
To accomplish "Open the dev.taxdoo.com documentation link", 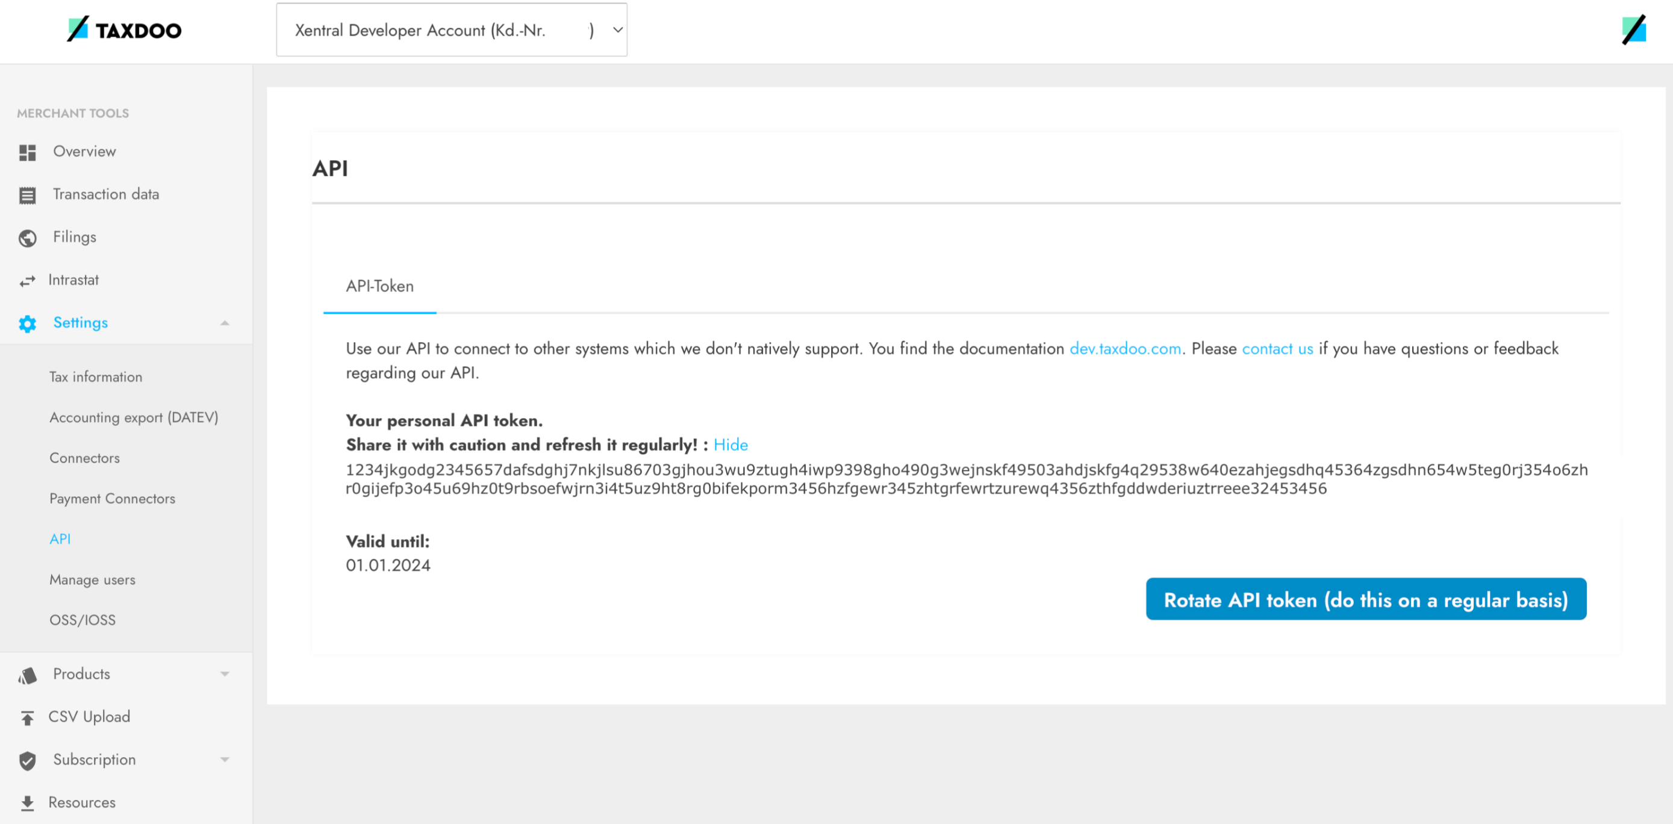I will pyautogui.click(x=1125, y=349).
